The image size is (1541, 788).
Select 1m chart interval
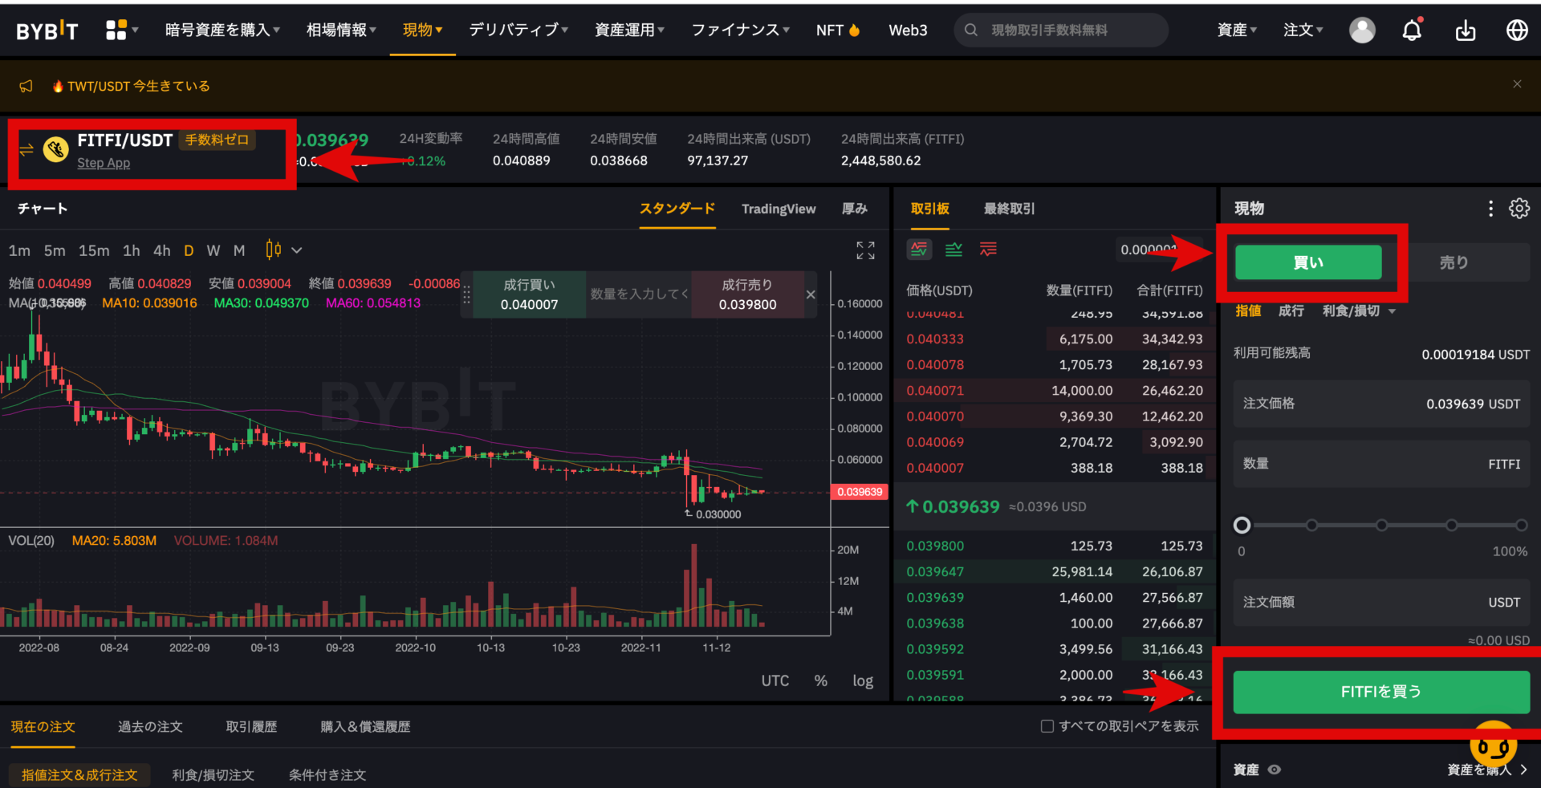[19, 250]
